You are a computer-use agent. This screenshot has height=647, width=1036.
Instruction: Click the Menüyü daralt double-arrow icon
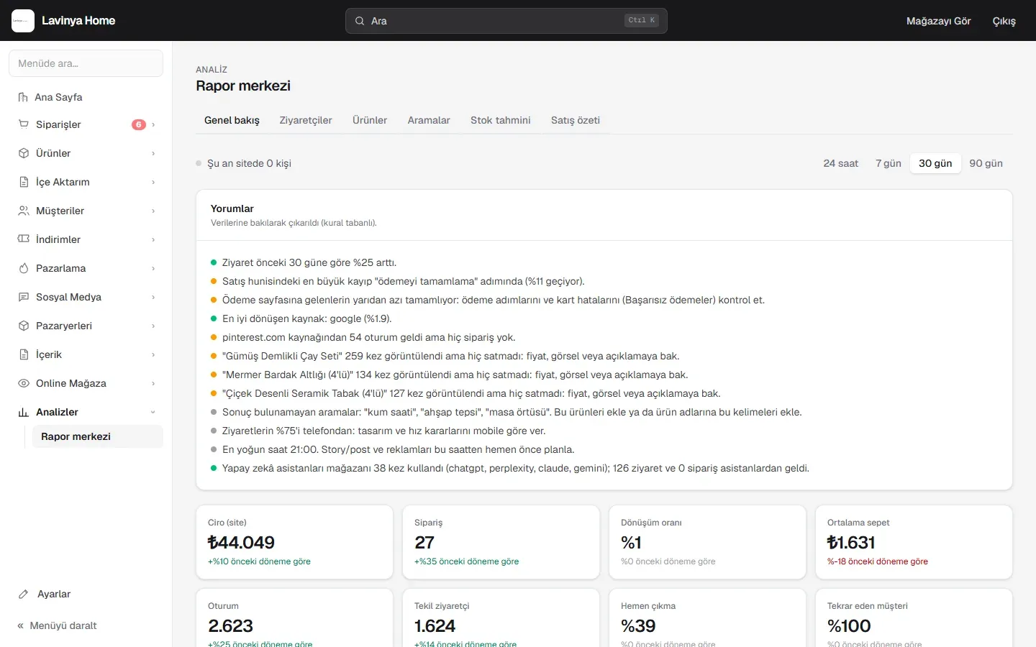pos(21,625)
